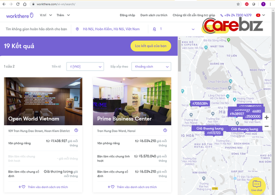Click map price marker 1972723
Screen dimensions: 275x195
214,133
